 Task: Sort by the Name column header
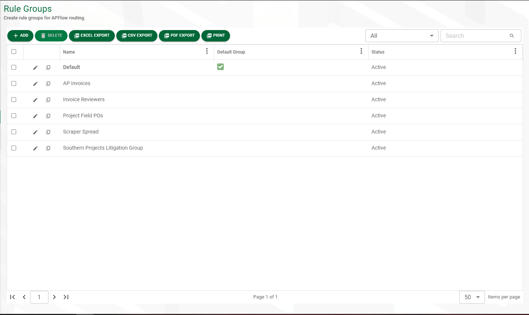69,52
